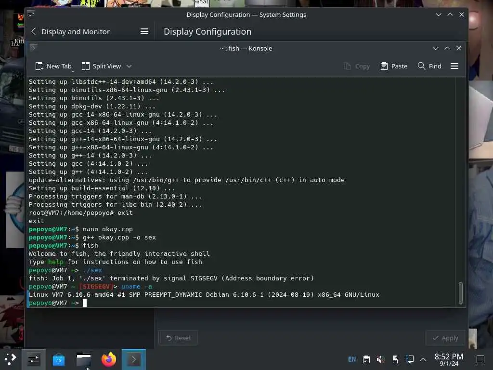Click the Reset button in Display Configuration
This screenshot has height=370, width=493.
(178, 338)
